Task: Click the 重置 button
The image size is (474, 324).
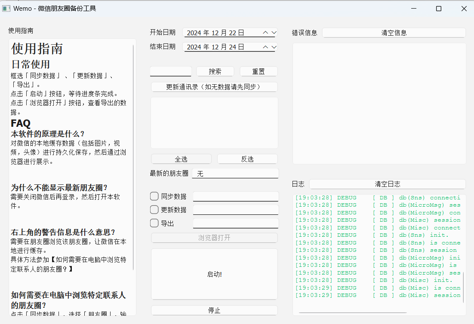Action: click(259, 72)
